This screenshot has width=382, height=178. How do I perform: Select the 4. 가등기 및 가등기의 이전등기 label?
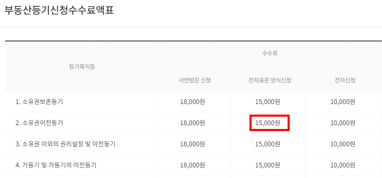pos(56,165)
